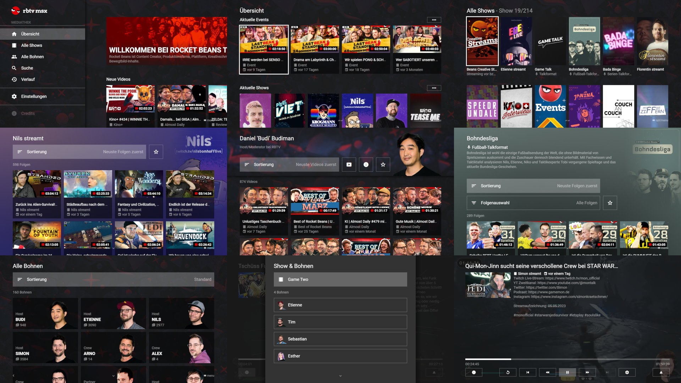This screenshot has width=681, height=383.
Task: Select Etienne in Show & Bohnen list
Action: coord(340,305)
